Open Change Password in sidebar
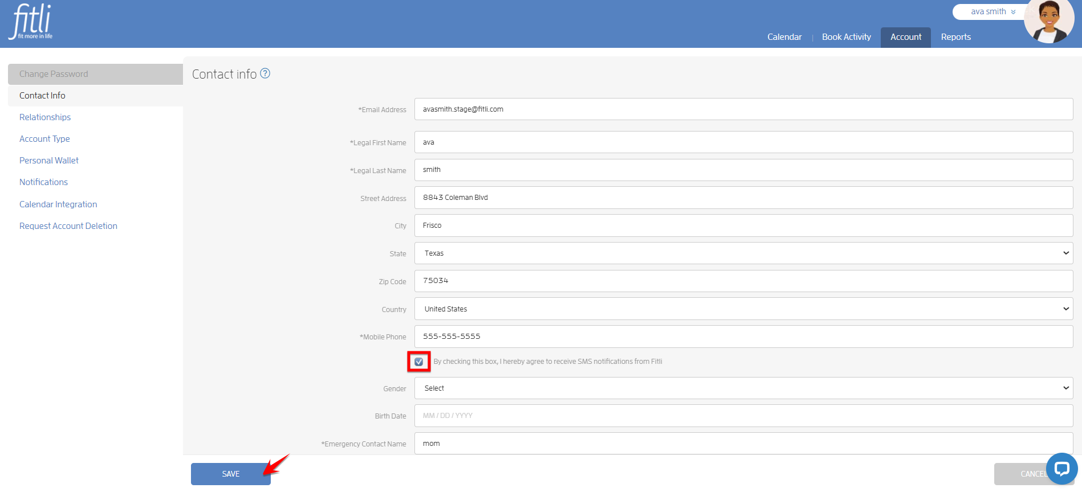The height and width of the screenshot is (492, 1082). (x=95, y=74)
